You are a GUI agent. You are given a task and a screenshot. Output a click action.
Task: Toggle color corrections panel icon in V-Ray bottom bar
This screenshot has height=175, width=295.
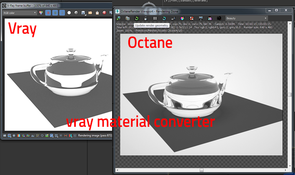(x=9, y=136)
